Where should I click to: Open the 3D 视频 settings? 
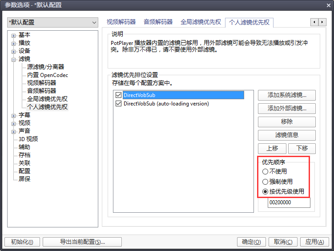click(28, 139)
